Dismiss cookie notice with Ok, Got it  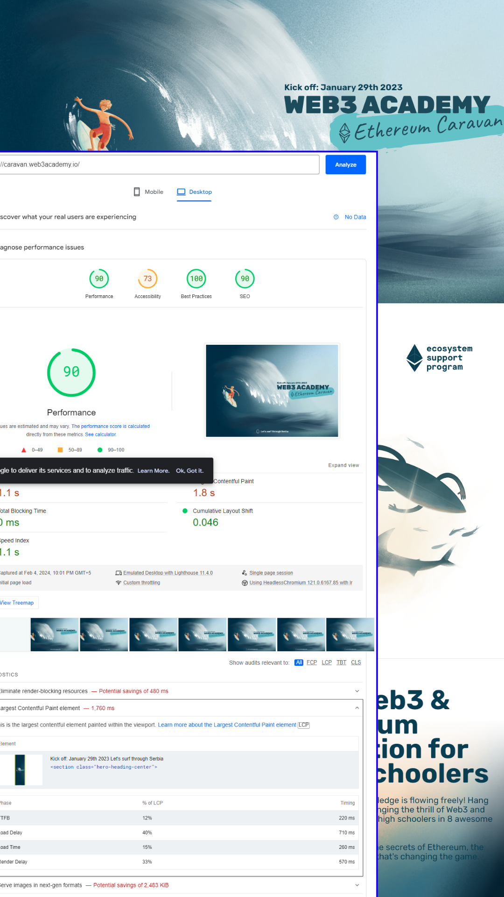[189, 471]
